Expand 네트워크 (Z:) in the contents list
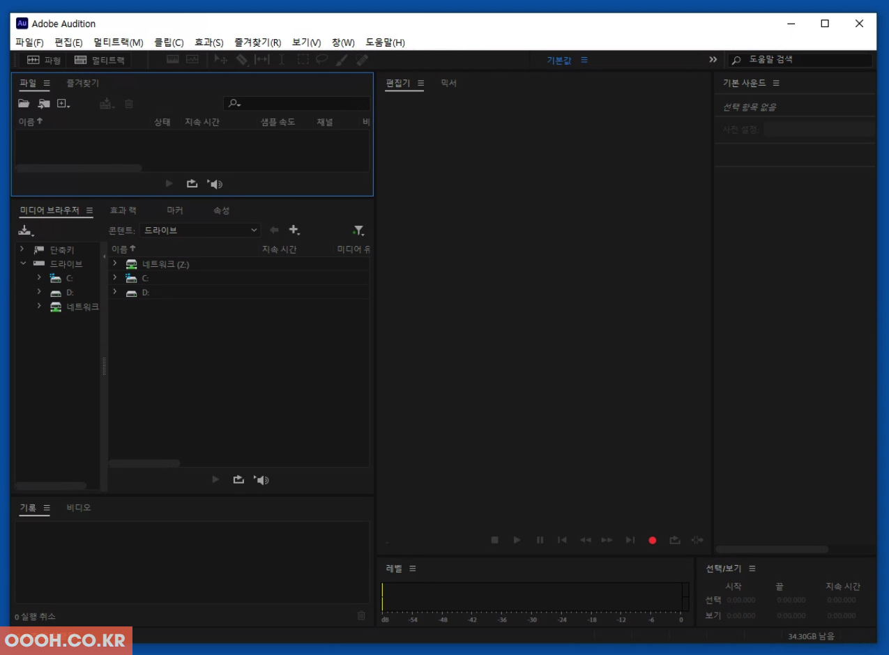 pyautogui.click(x=115, y=263)
